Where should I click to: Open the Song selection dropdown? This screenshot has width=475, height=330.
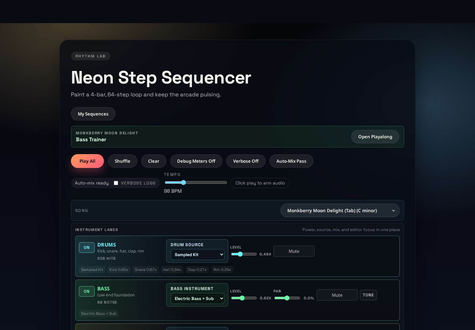point(340,211)
